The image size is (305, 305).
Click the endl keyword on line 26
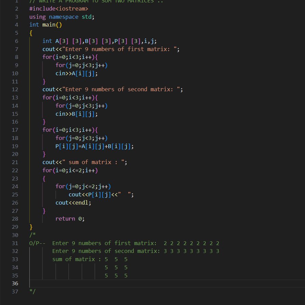pos(82,203)
